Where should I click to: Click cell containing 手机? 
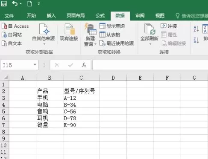click(50, 98)
